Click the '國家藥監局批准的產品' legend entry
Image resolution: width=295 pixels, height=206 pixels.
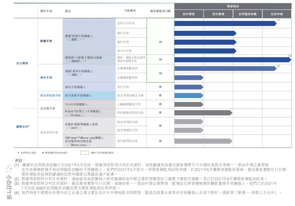(55, 153)
